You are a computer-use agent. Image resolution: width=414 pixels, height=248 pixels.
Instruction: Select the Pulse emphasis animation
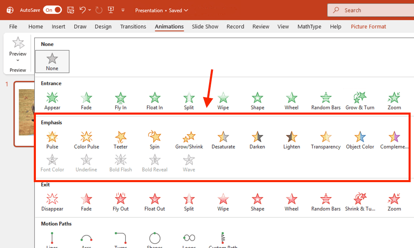pyautogui.click(x=52, y=140)
